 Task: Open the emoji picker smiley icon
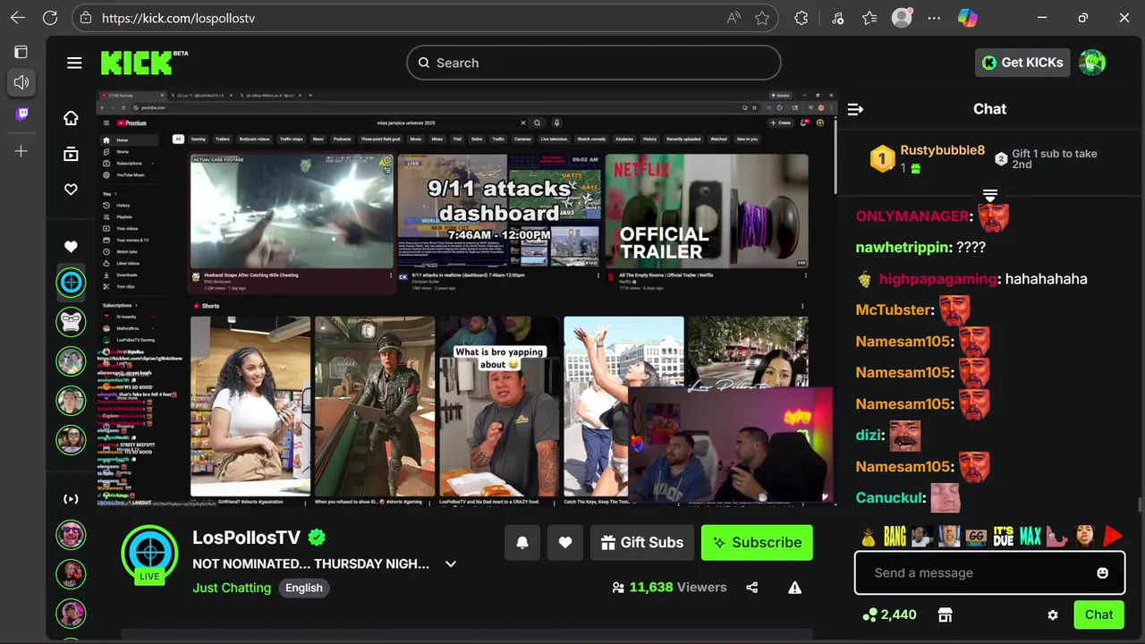pyautogui.click(x=1102, y=572)
